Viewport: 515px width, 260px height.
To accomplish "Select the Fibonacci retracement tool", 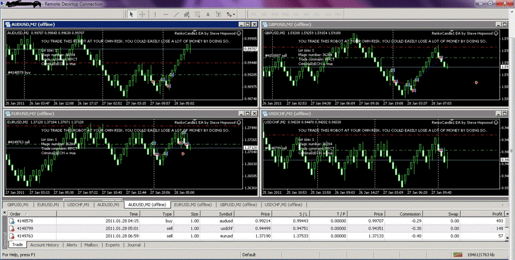I will point(197,15).
